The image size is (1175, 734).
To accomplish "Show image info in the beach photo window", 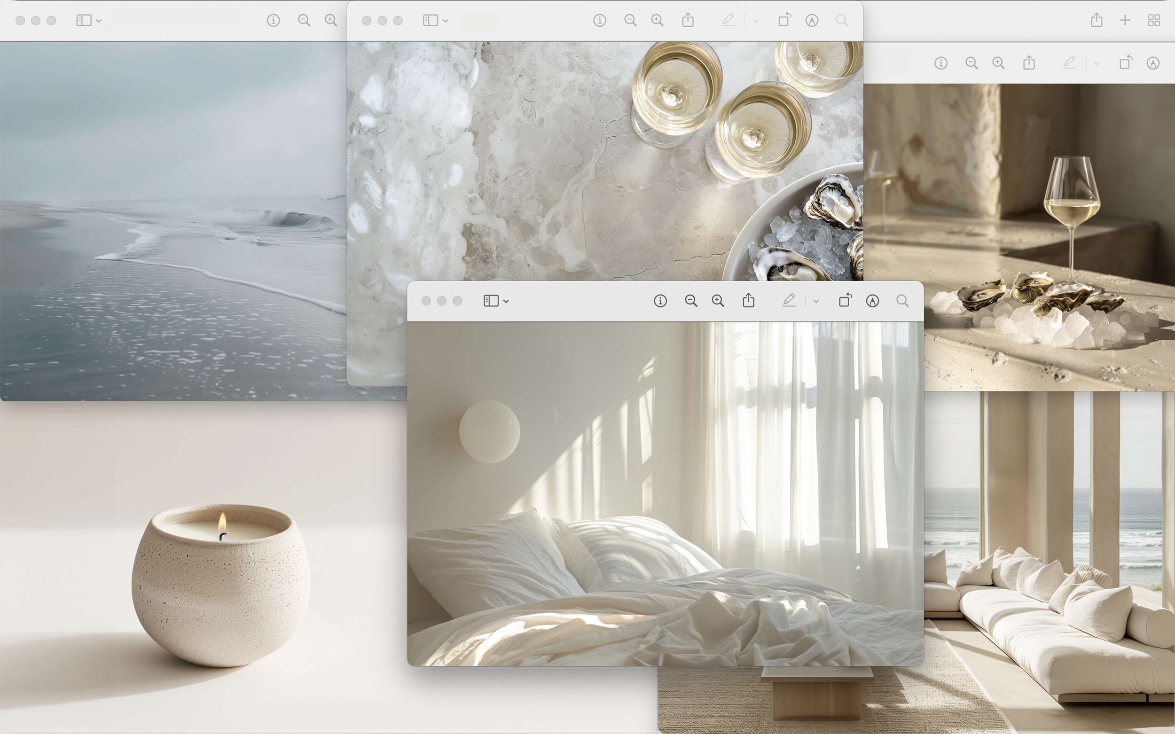I will pos(274,20).
